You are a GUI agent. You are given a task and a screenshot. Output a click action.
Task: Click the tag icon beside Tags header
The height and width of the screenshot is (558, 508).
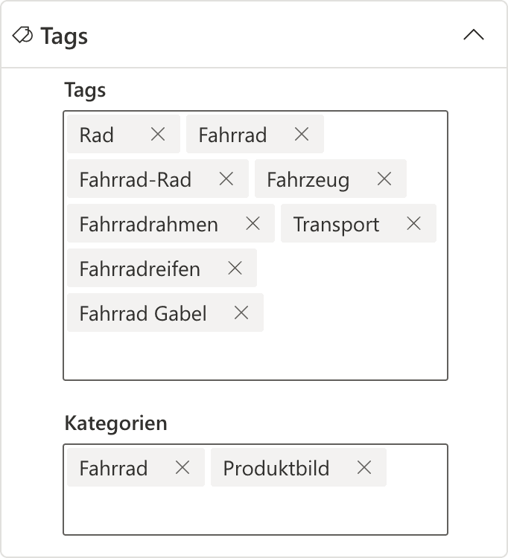coord(23,35)
